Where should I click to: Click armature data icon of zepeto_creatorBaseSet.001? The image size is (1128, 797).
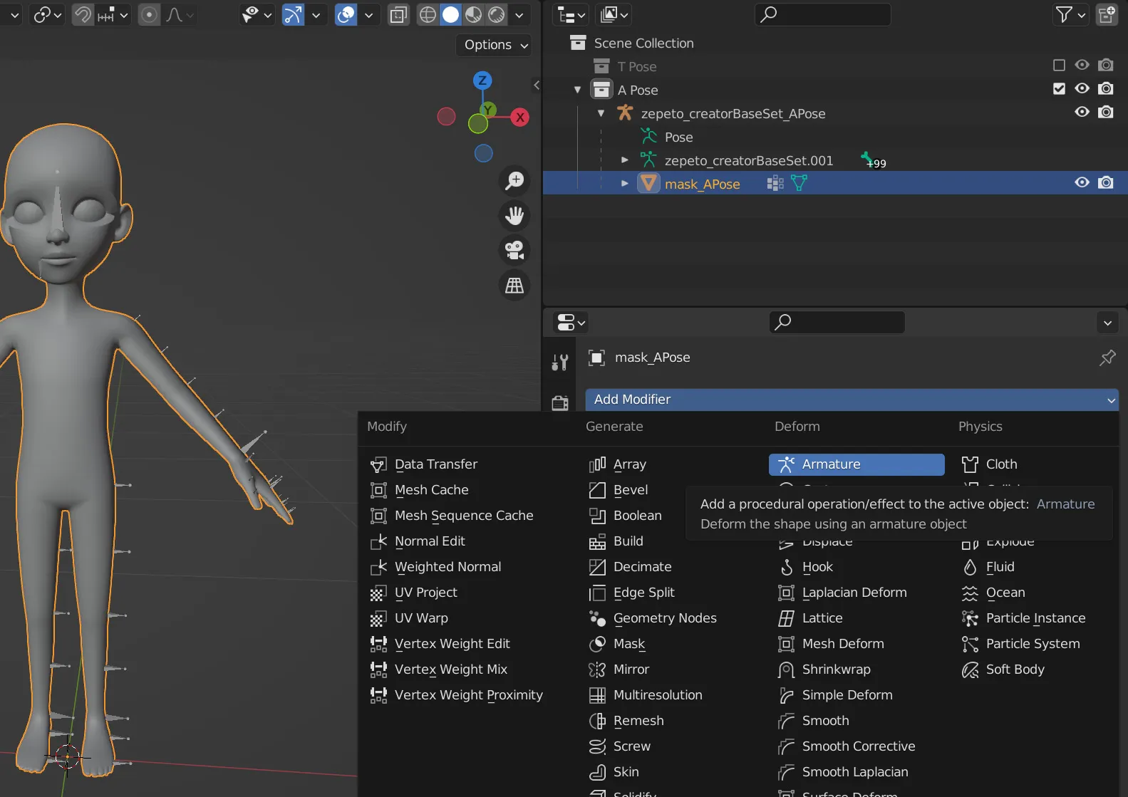click(x=648, y=160)
